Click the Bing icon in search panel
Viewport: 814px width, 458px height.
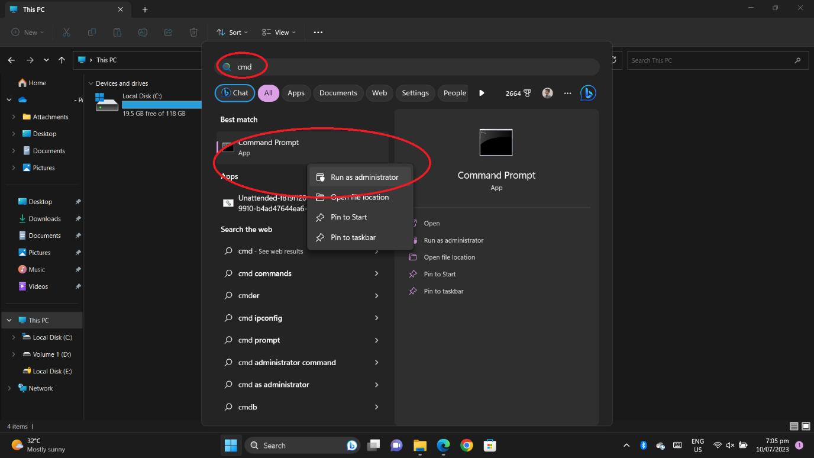587,93
